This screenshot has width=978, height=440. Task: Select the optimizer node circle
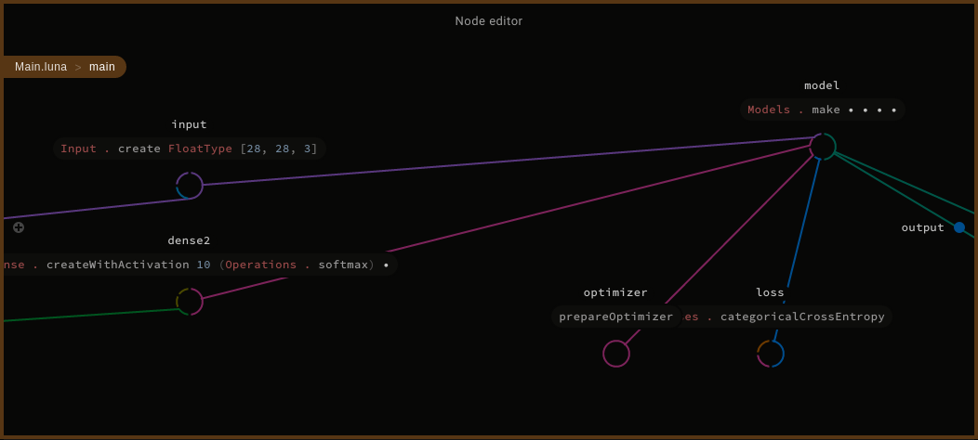tap(616, 354)
